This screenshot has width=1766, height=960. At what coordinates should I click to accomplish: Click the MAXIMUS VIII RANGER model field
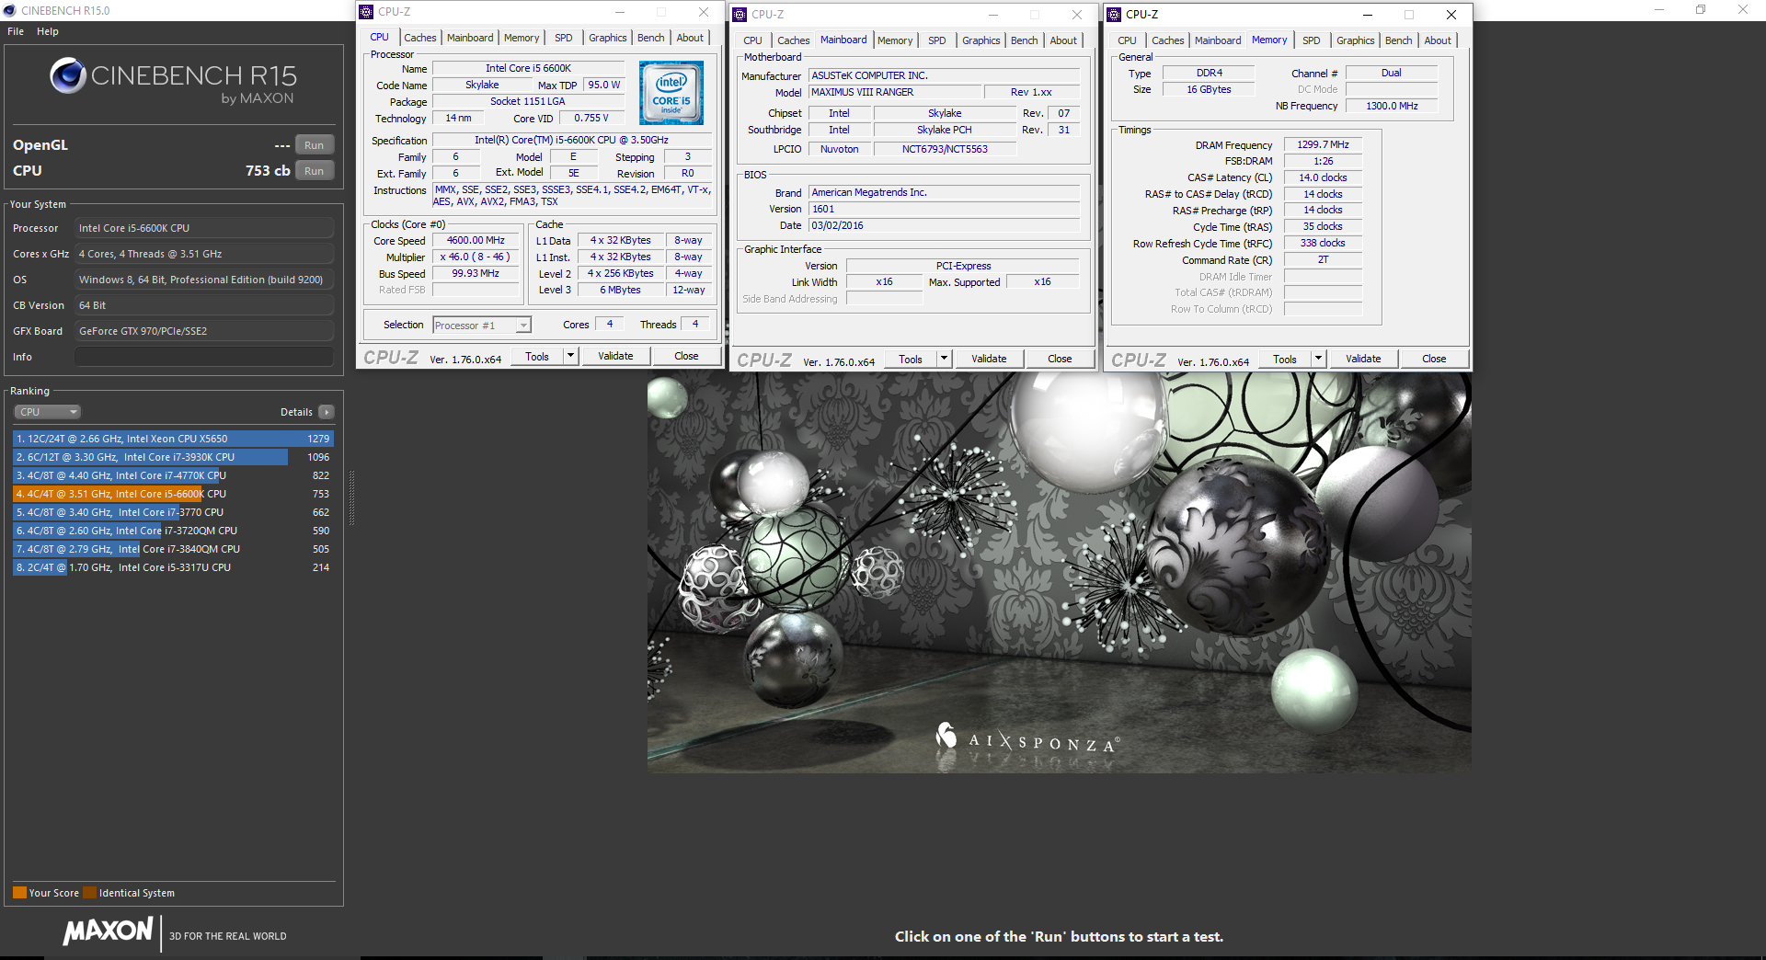[895, 93]
